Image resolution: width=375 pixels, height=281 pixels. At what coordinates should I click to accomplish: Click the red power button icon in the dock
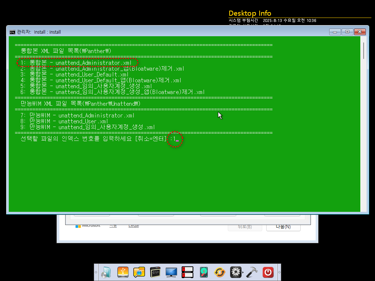(268, 272)
